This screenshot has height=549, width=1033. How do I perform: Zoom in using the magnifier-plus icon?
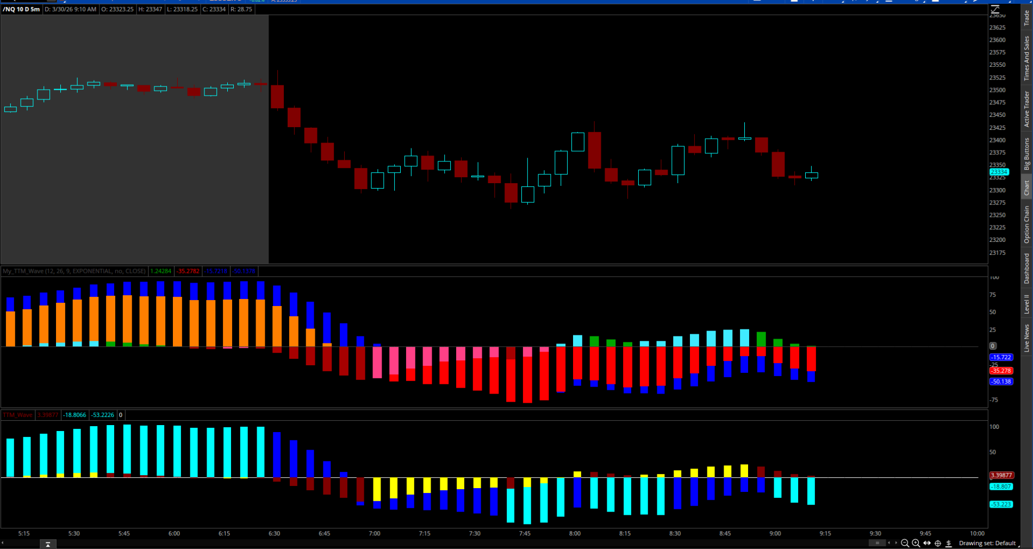pyautogui.click(x=916, y=542)
